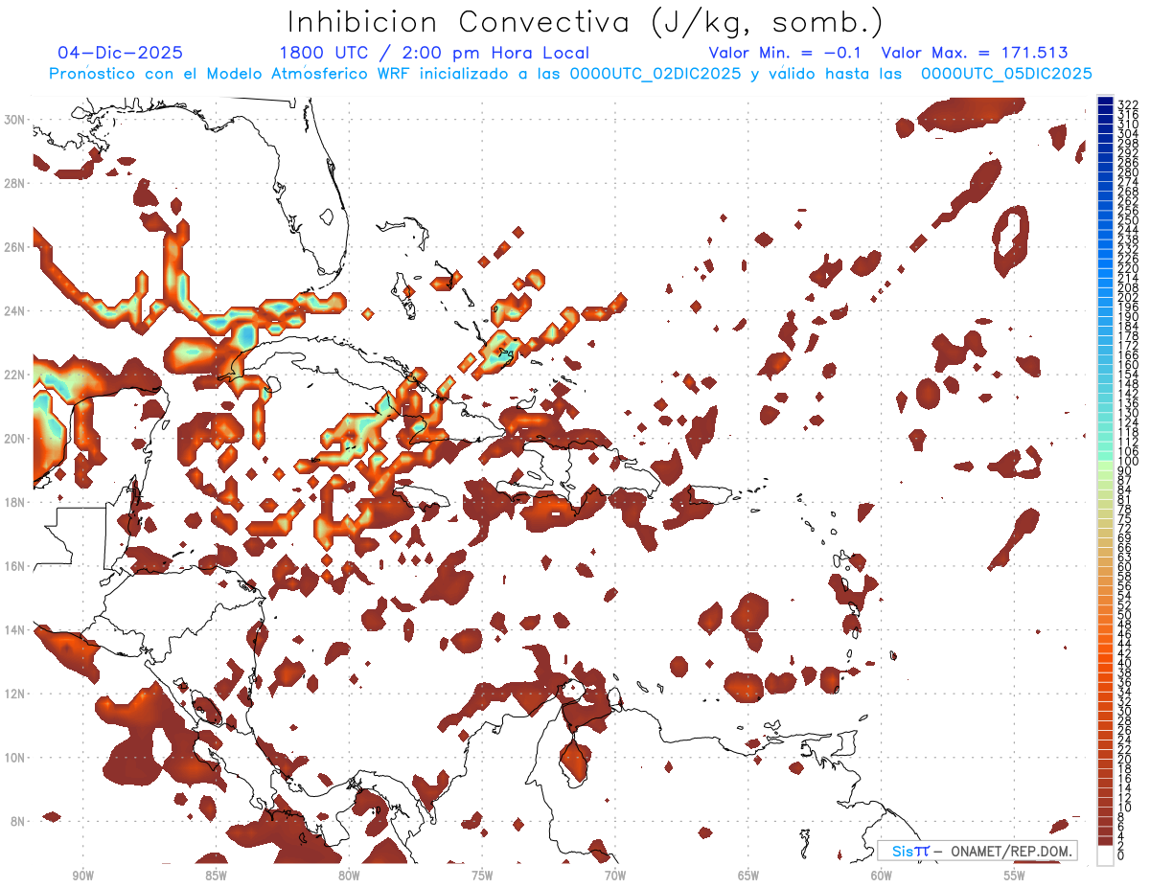Click the title 'Inhibicion Convectiva (J/kg, somb.)'
This screenshot has height=888, width=1150.
coord(585,23)
